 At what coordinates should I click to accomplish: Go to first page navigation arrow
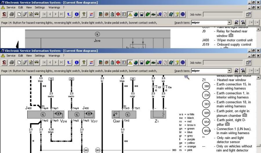pos(44,62)
